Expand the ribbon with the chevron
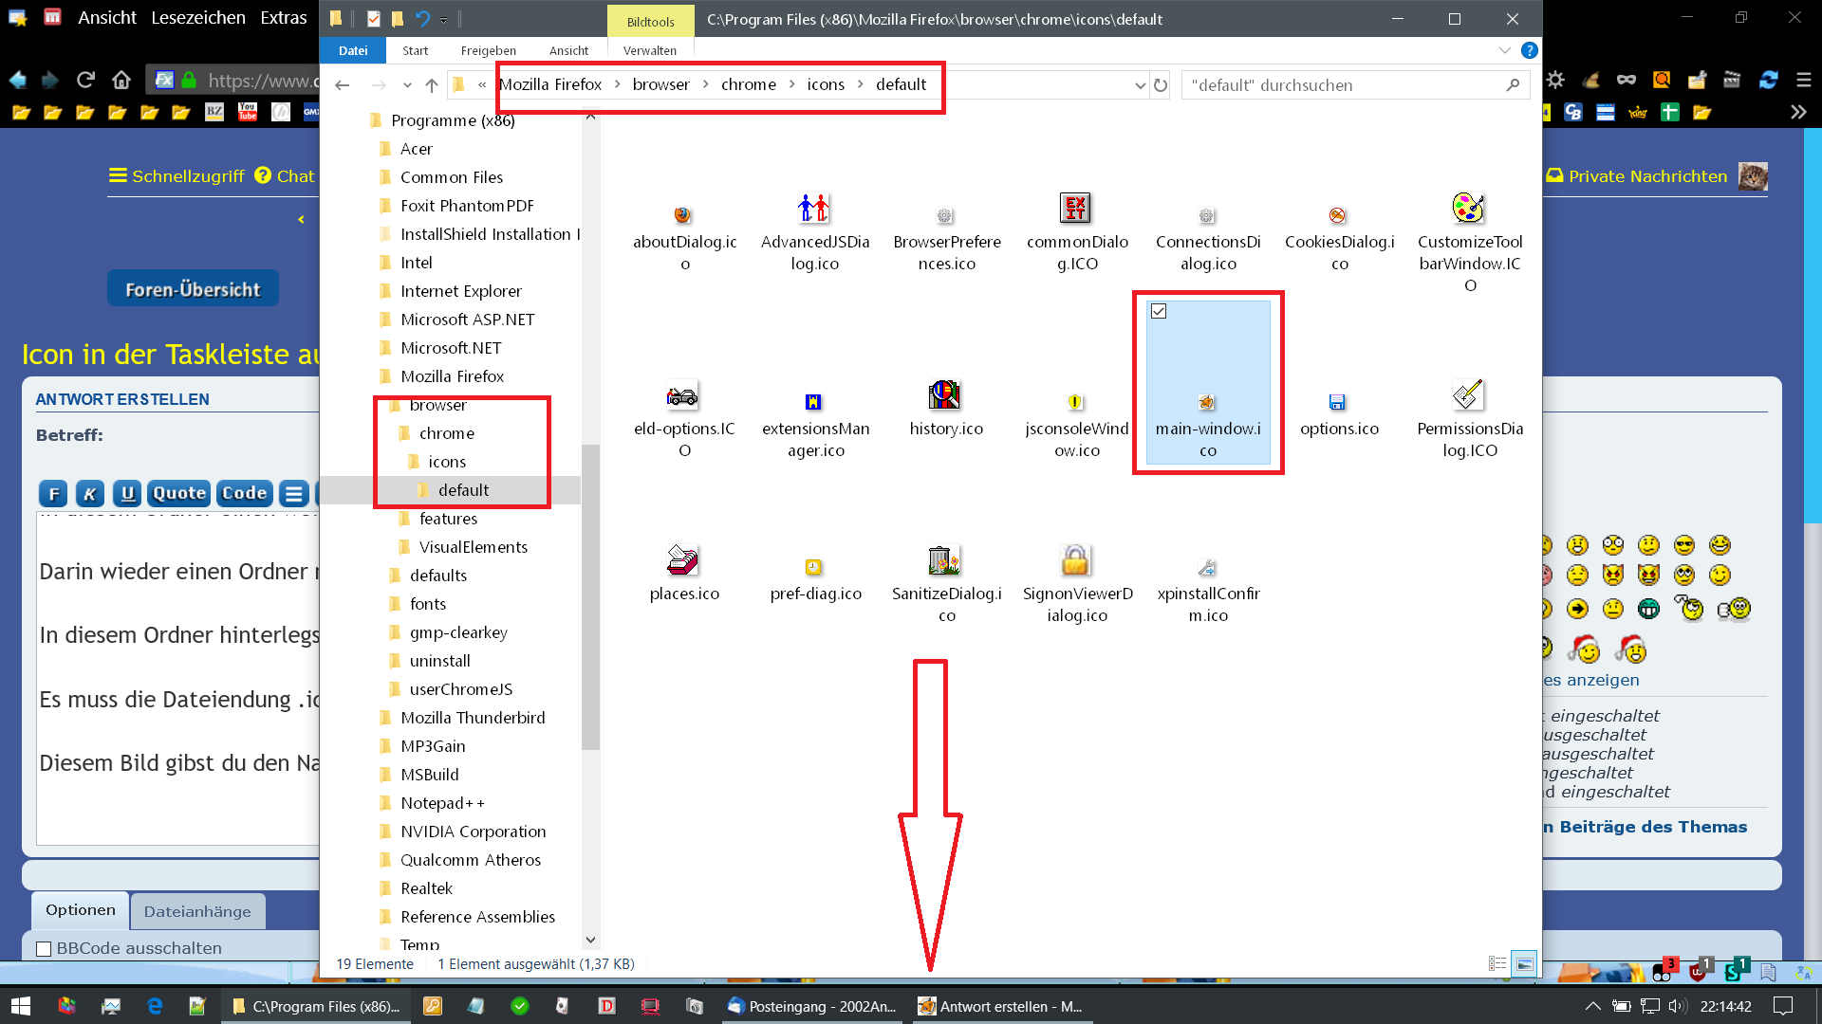Screen dimensions: 1822x1024 [1504, 50]
